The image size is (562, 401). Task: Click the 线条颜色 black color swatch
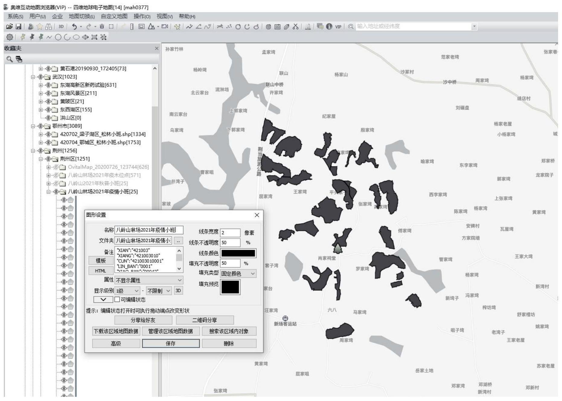[238, 253]
